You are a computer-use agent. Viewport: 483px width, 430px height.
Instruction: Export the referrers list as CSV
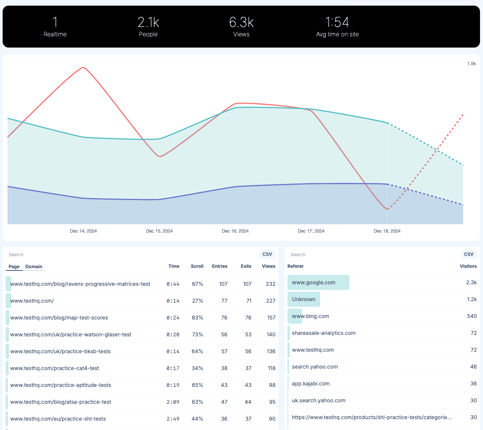coord(468,254)
